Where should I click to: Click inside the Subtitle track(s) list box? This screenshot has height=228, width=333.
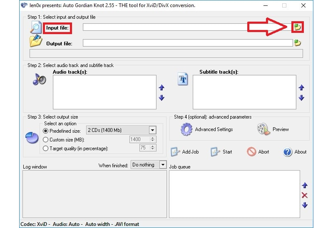pyautogui.click(x=244, y=92)
